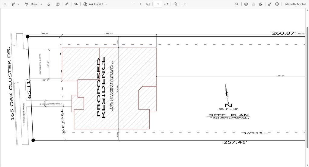The height and width of the screenshot is (167, 309).
Task: Zoom out with the minus button
Action: (134, 4)
